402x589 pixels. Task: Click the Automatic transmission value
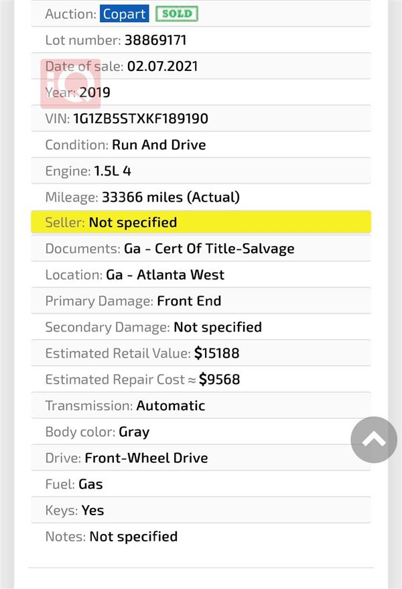click(x=171, y=405)
